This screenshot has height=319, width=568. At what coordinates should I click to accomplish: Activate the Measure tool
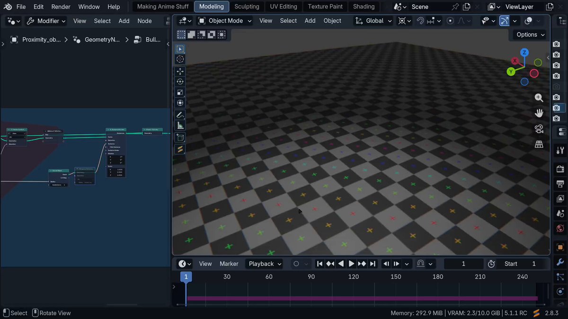(x=180, y=126)
